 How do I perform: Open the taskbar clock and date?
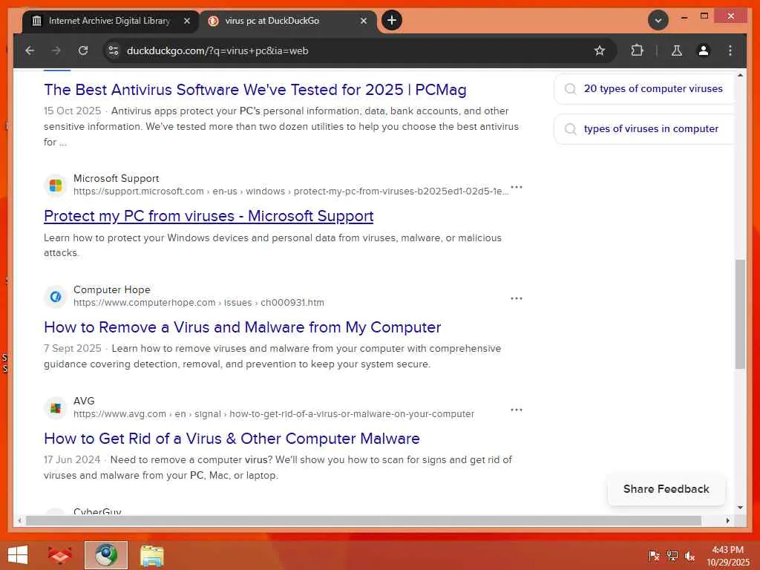tap(727, 556)
